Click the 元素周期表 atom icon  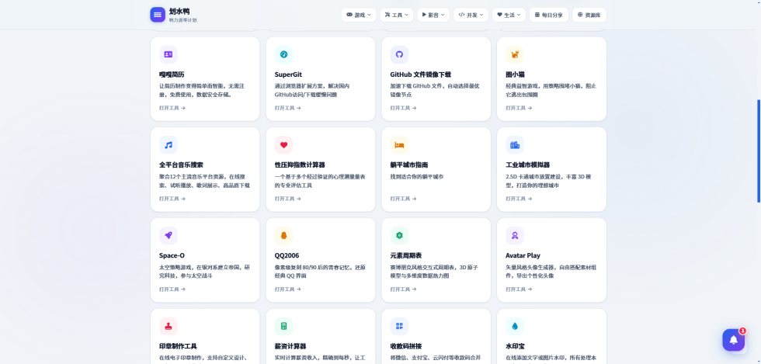point(399,235)
